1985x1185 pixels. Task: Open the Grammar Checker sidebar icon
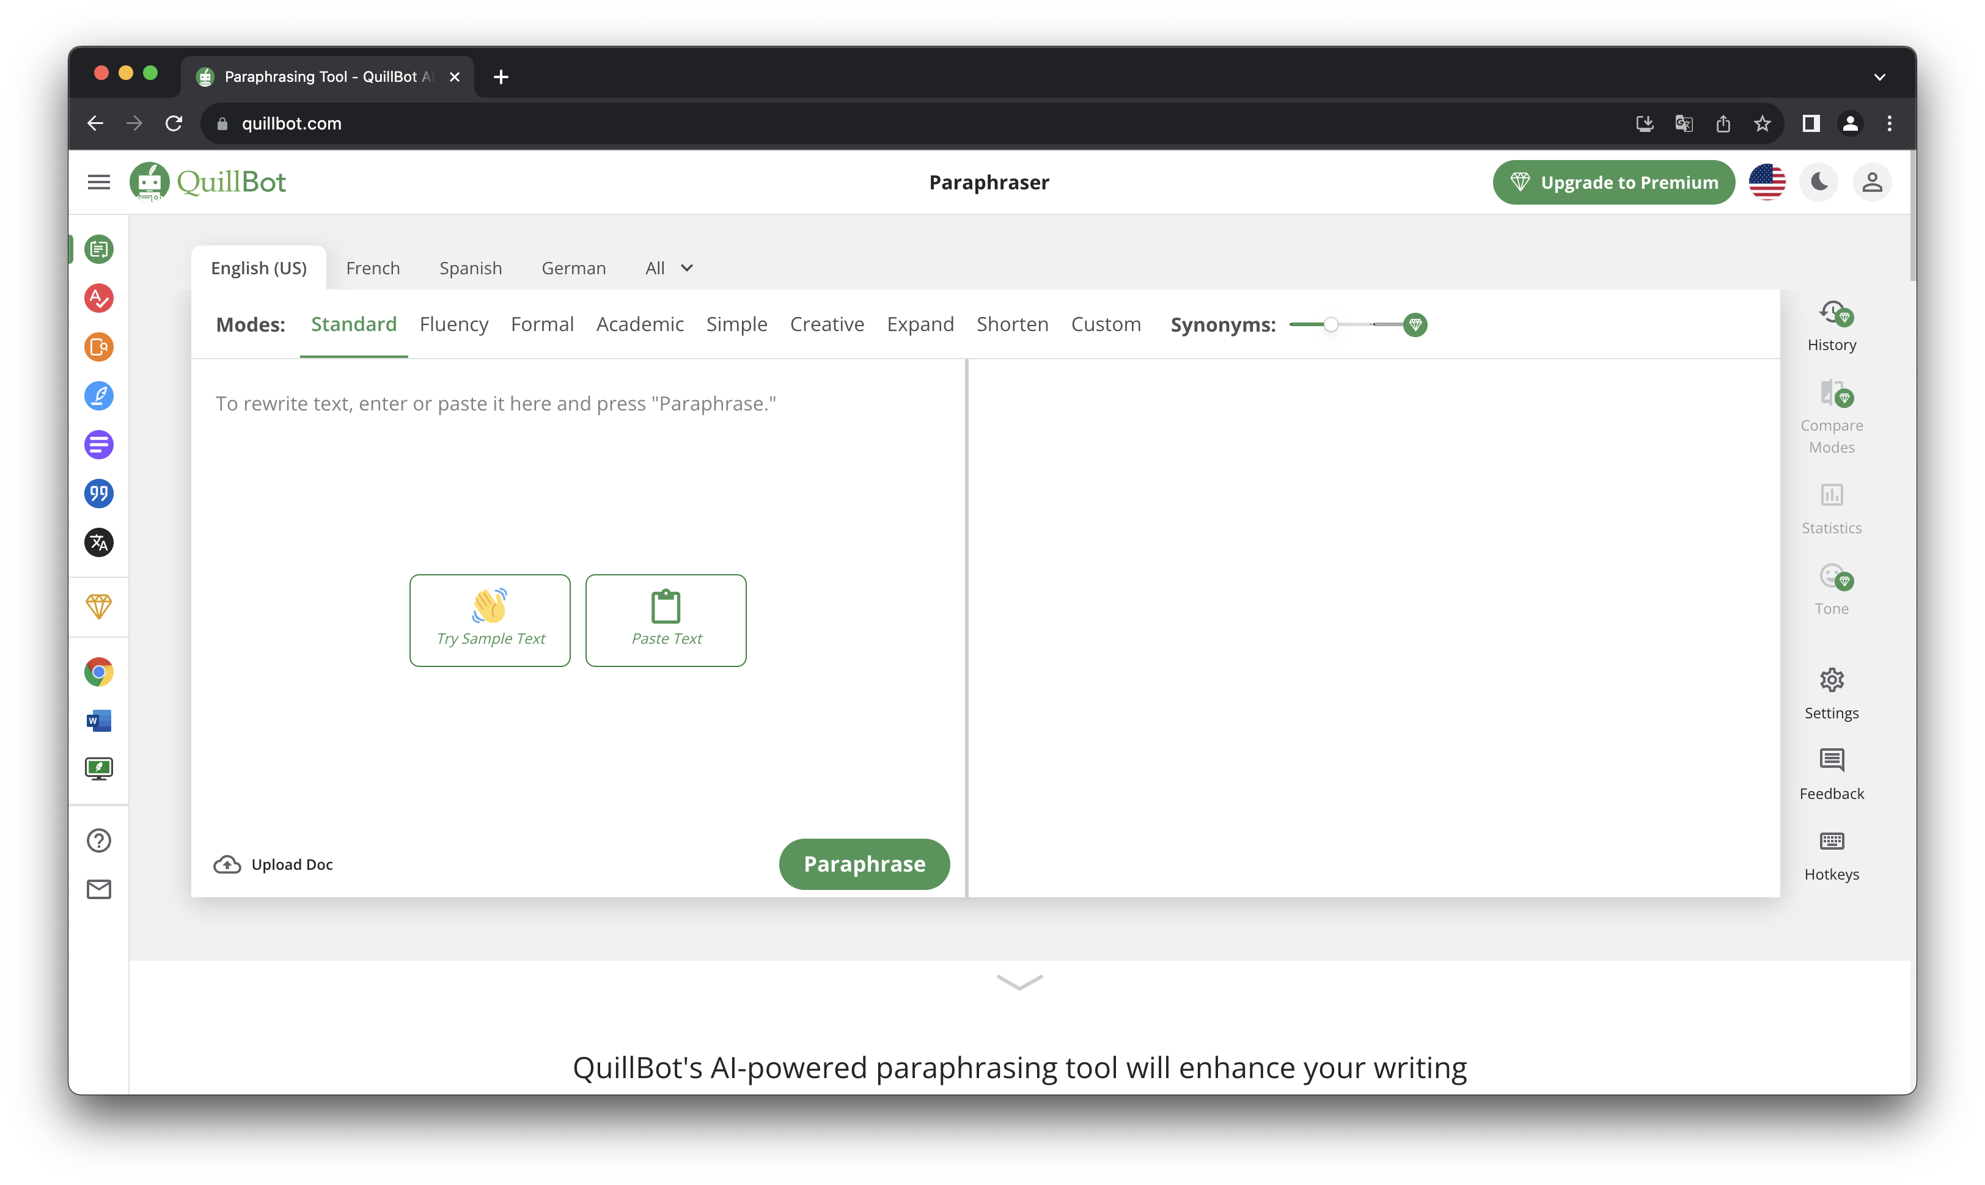click(x=99, y=298)
